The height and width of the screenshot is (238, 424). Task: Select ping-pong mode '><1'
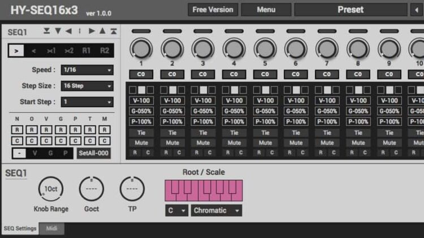51,50
